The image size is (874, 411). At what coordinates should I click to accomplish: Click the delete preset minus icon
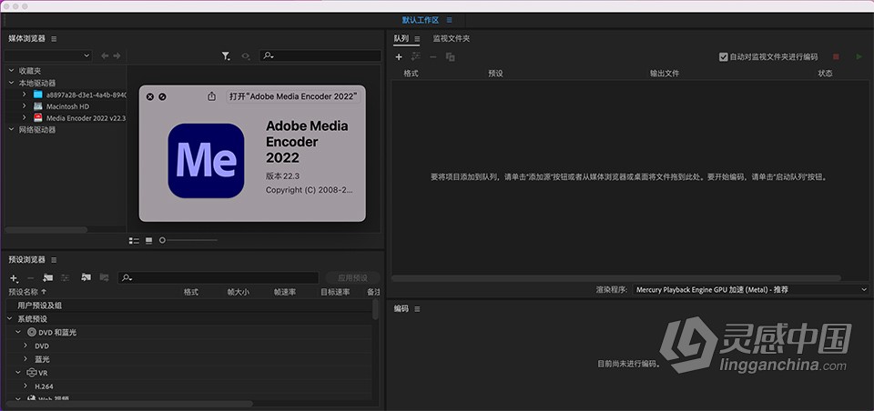[31, 278]
